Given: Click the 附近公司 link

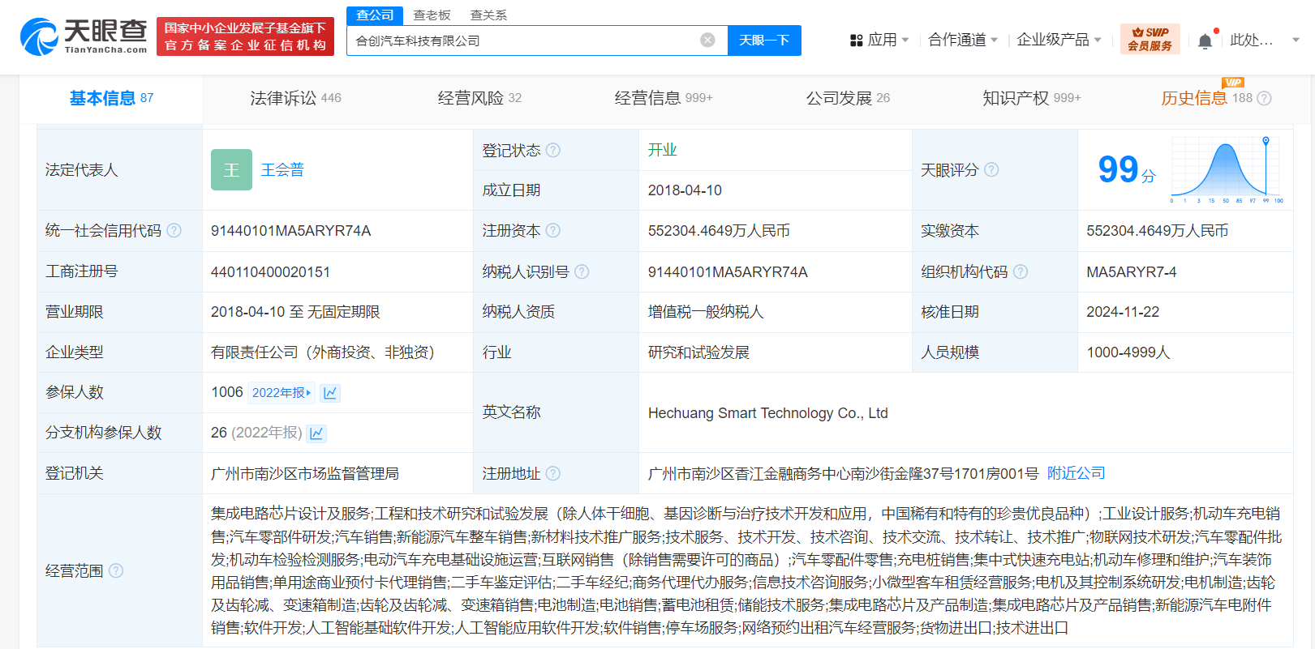Looking at the screenshot, I should (x=1076, y=473).
